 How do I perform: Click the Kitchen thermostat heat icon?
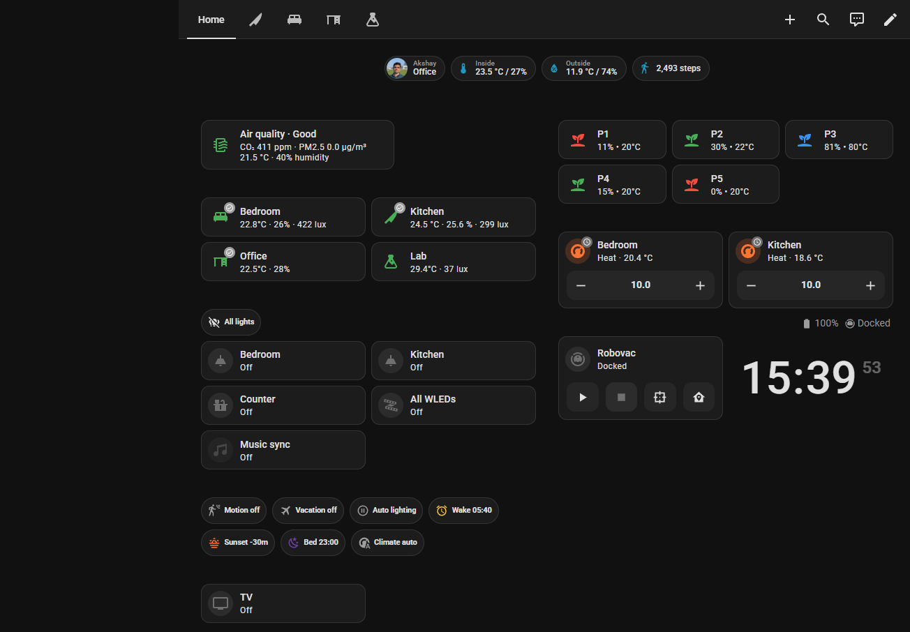pyautogui.click(x=748, y=251)
